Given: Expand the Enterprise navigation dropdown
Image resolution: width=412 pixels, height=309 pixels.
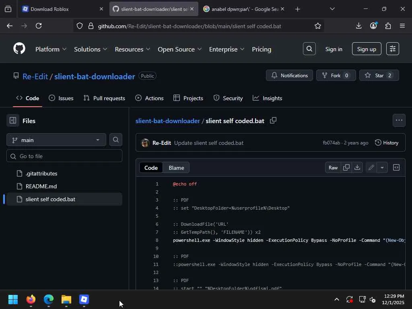Looking at the screenshot, I should (227, 49).
